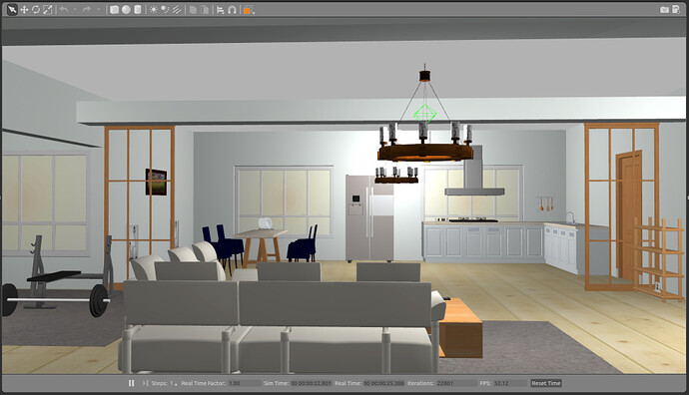Add a spot light

[165, 10]
